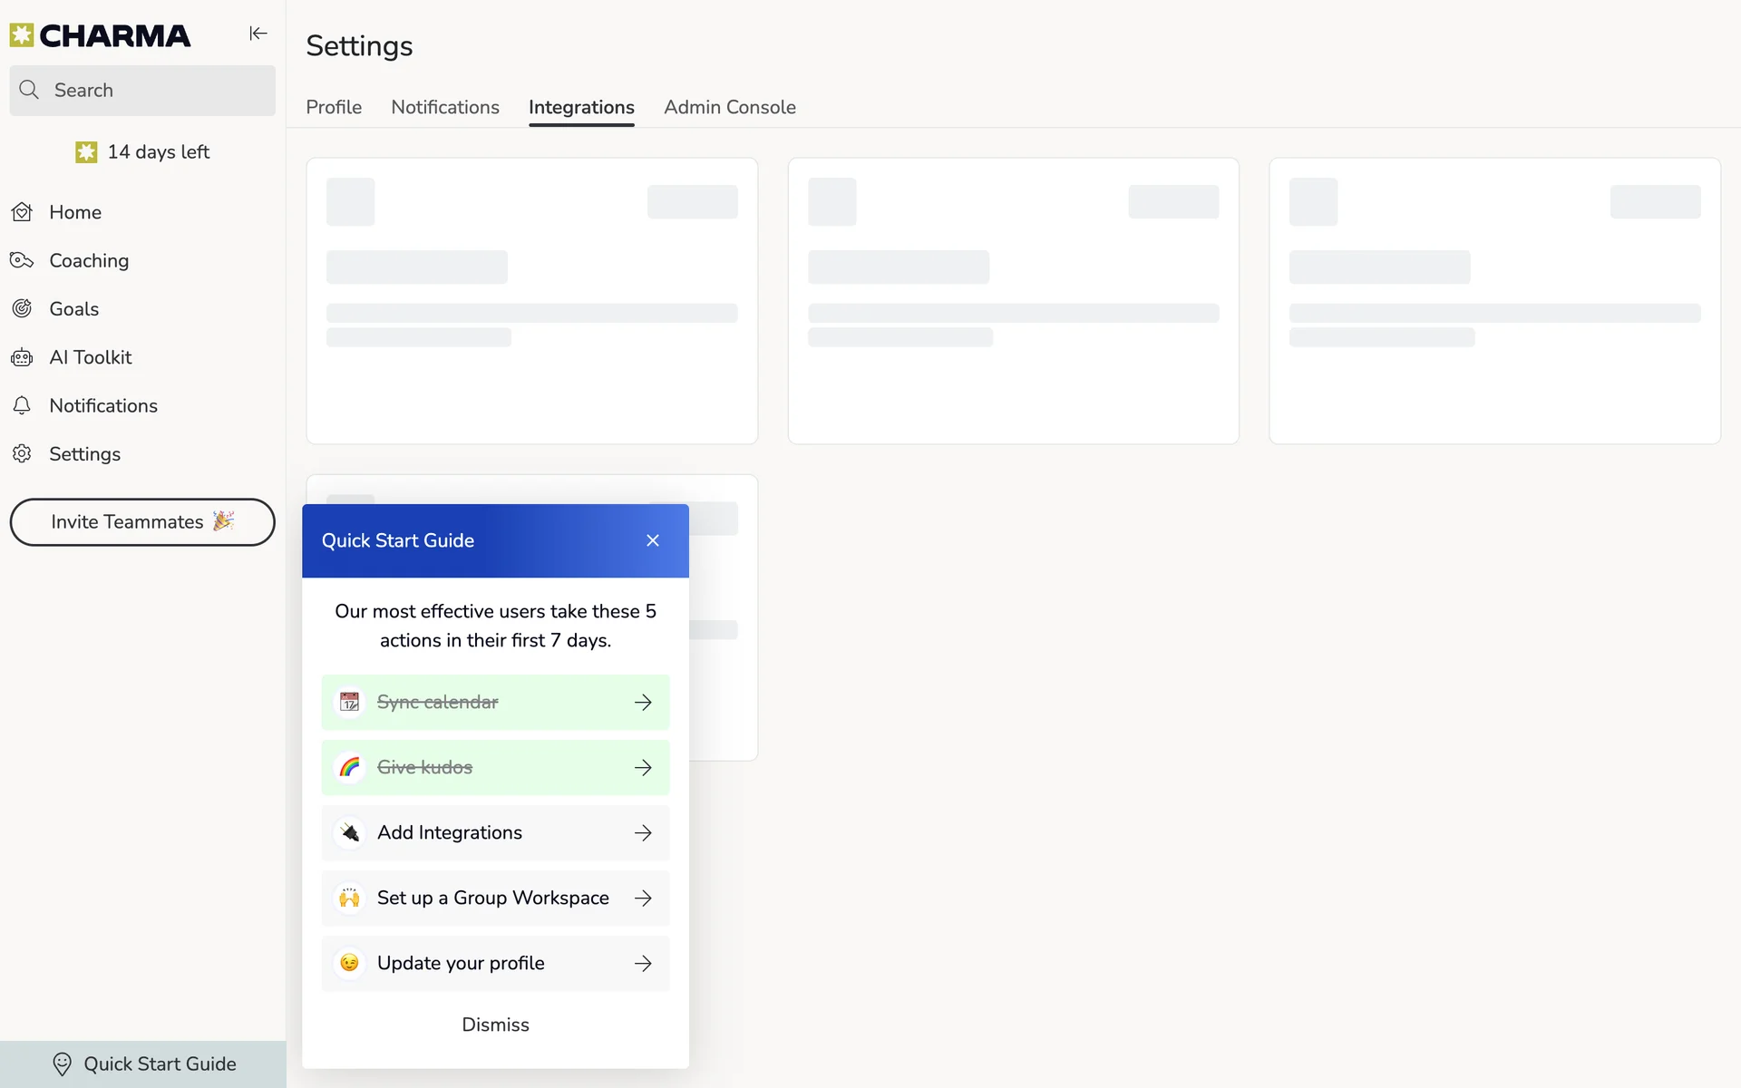Click the Home house icon
The image size is (1741, 1088).
pos(23,212)
